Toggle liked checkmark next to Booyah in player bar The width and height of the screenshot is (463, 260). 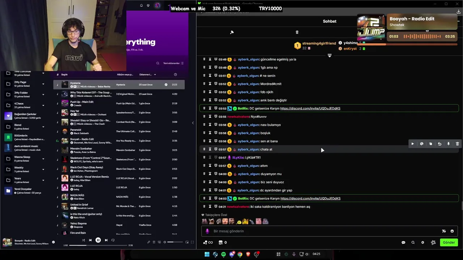[54, 242]
